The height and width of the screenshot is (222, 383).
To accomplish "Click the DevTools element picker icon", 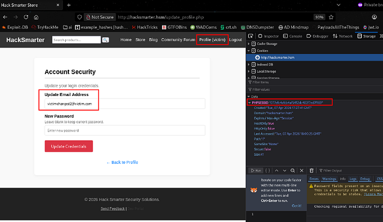I will click(251, 36).
